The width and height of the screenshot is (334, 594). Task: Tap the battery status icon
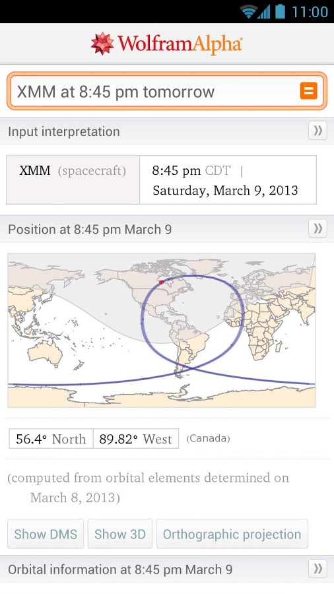[x=280, y=11]
